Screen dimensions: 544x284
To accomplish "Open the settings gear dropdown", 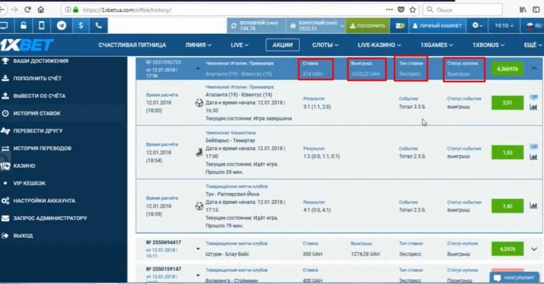I will tap(477, 25).
